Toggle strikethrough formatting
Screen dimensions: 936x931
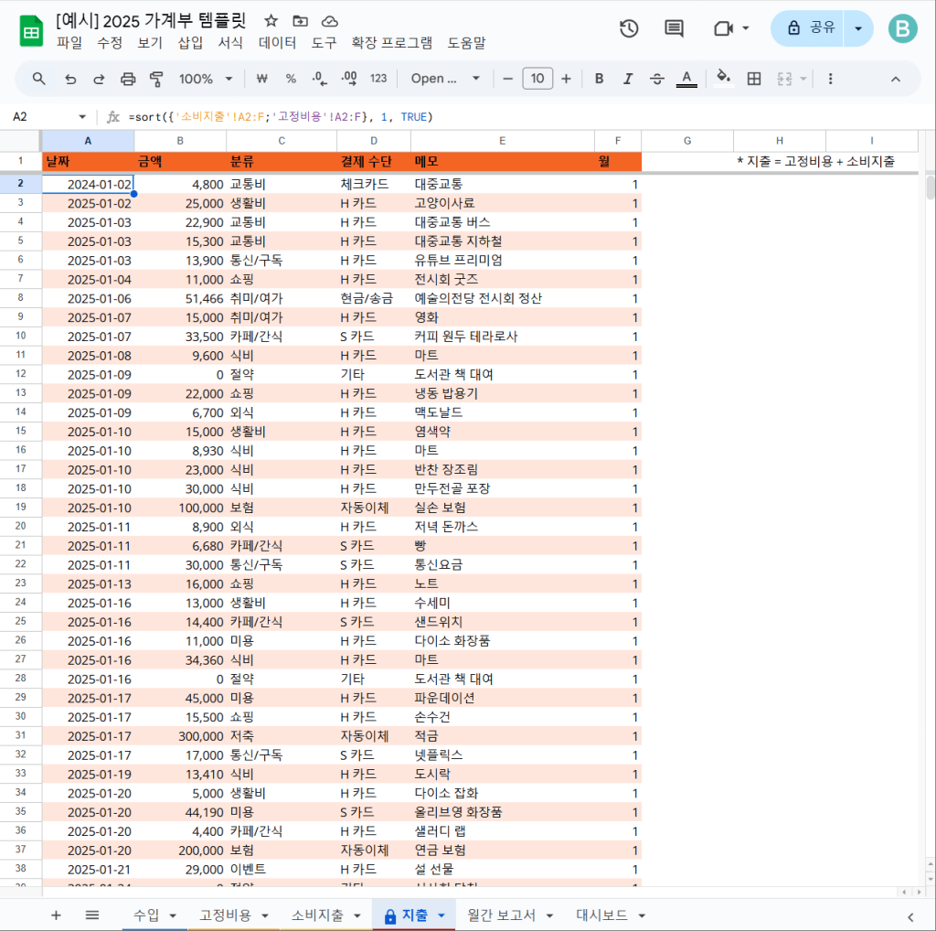coord(656,79)
